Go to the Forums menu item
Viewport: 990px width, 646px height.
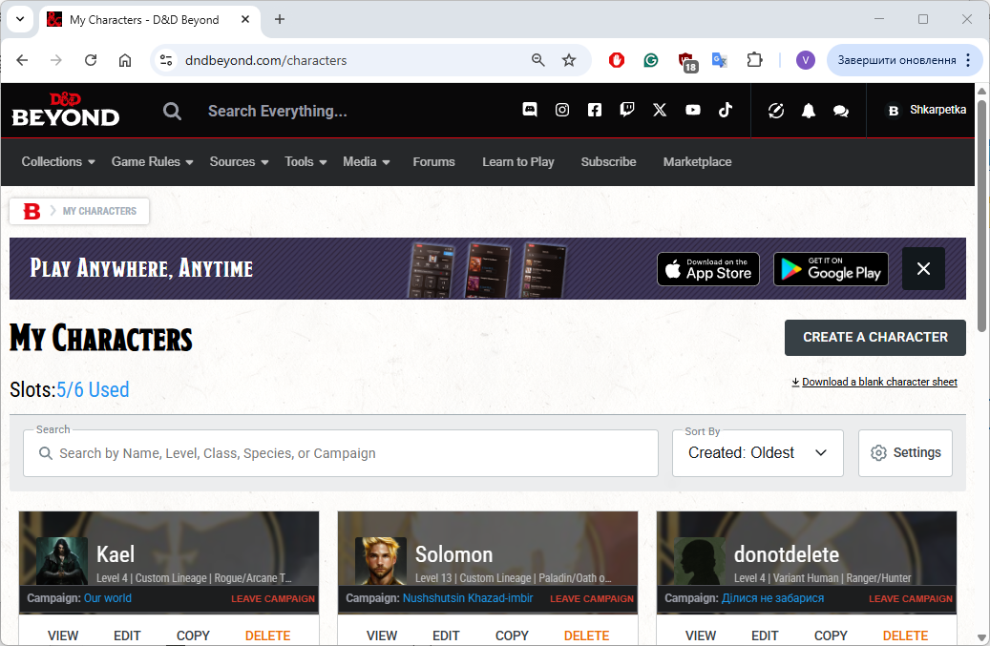433,161
